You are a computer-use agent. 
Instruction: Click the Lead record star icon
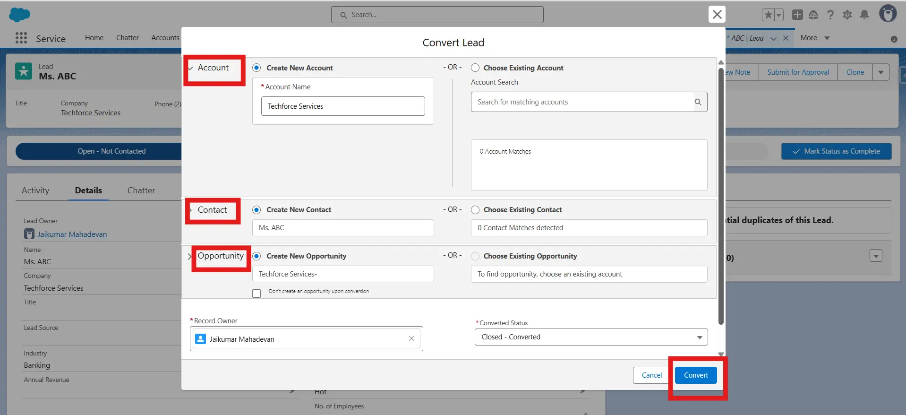(x=24, y=71)
